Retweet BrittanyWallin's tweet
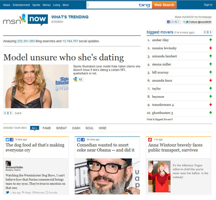 38,193
